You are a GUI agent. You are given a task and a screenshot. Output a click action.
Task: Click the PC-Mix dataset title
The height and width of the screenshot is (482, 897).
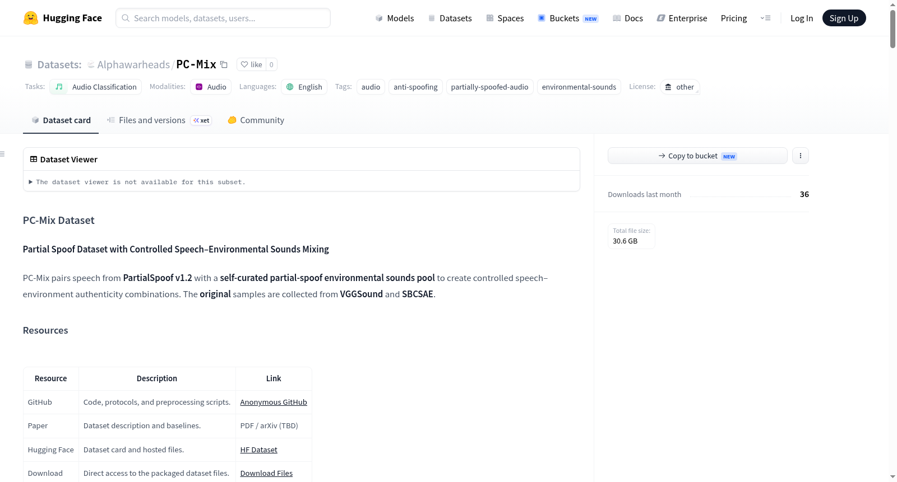[x=196, y=64]
